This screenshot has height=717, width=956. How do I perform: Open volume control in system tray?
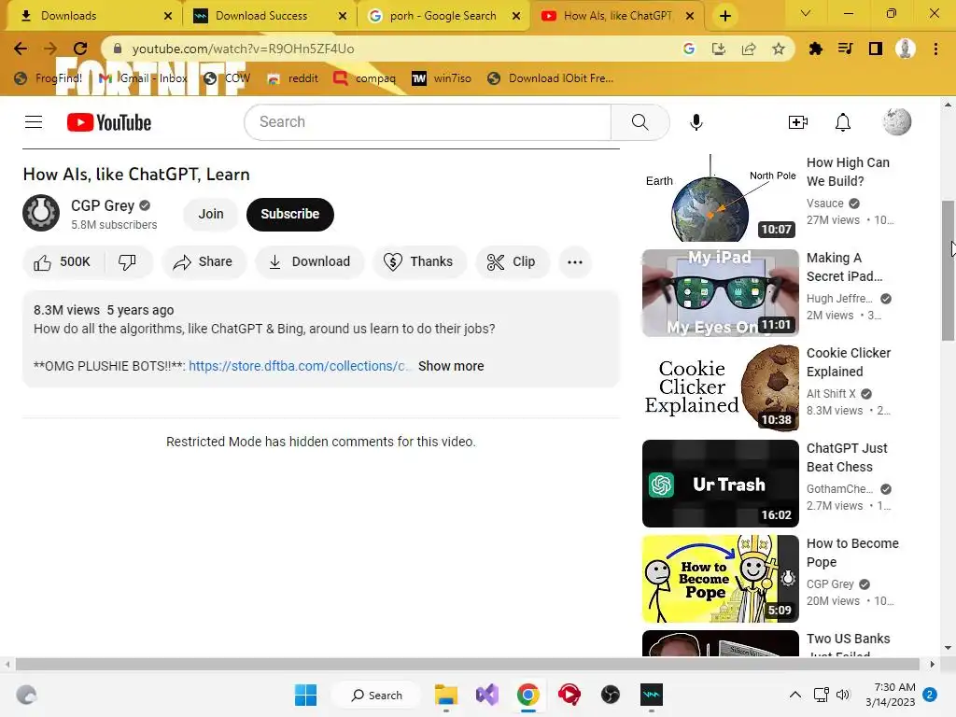click(x=843, y=695)
